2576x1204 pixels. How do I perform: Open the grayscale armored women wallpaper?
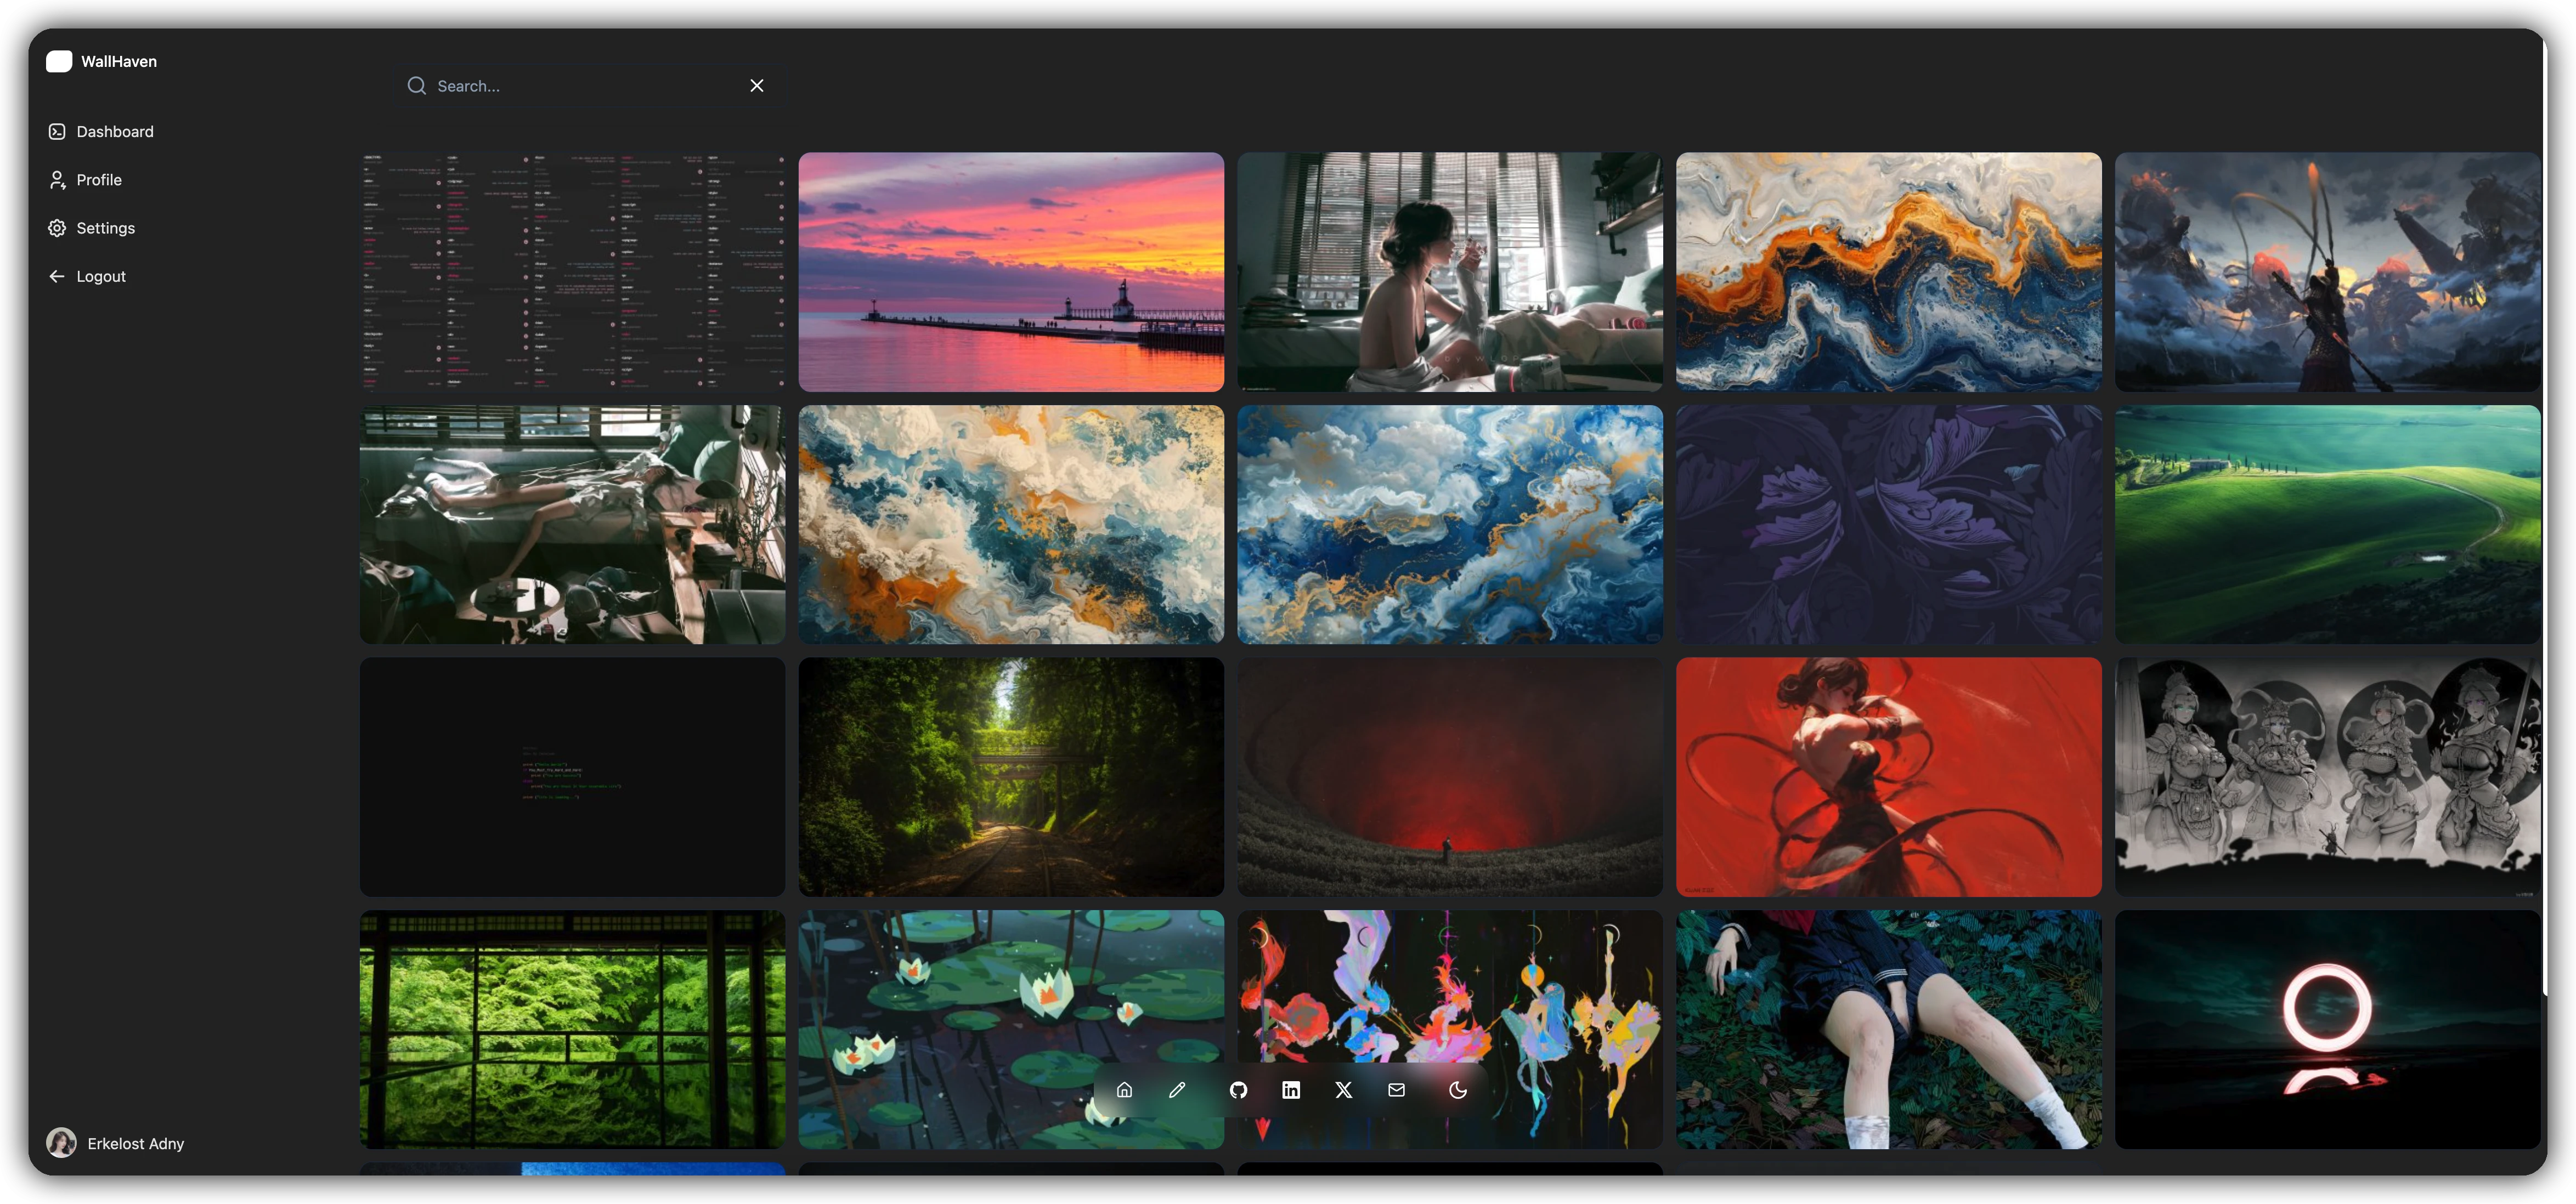[2328, 777]
